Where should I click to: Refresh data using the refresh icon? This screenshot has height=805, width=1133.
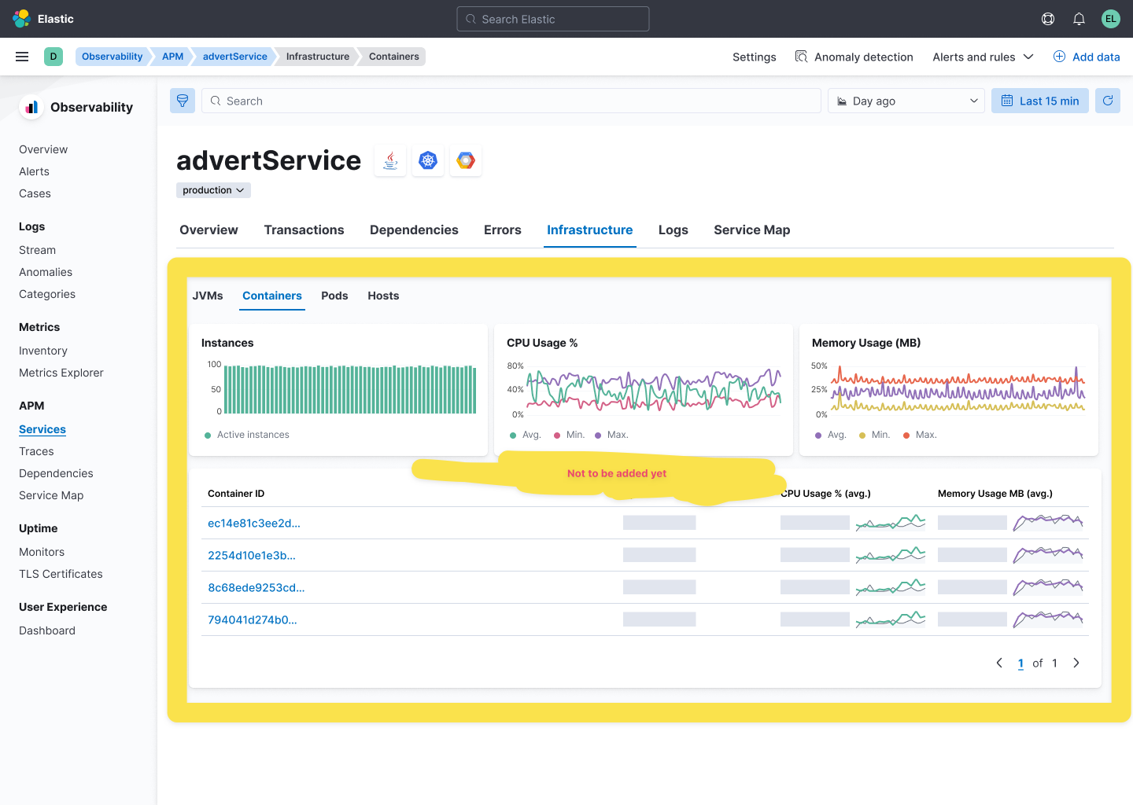click(1107, 100)
